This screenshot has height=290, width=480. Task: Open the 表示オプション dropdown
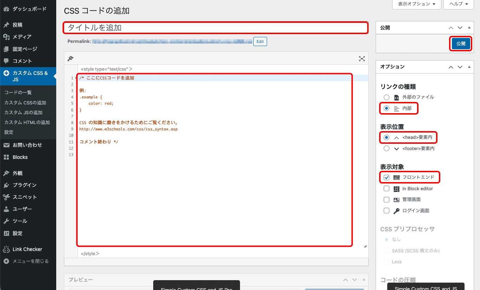coord(416,4)
